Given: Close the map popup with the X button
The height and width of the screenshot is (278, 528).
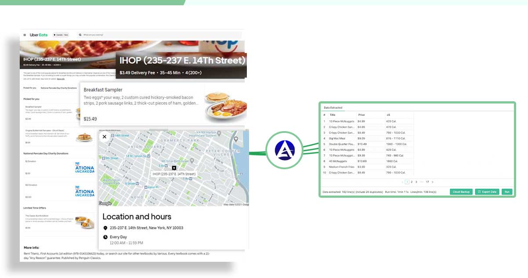Looking at the screenshot, I should (x=105, y=137).
